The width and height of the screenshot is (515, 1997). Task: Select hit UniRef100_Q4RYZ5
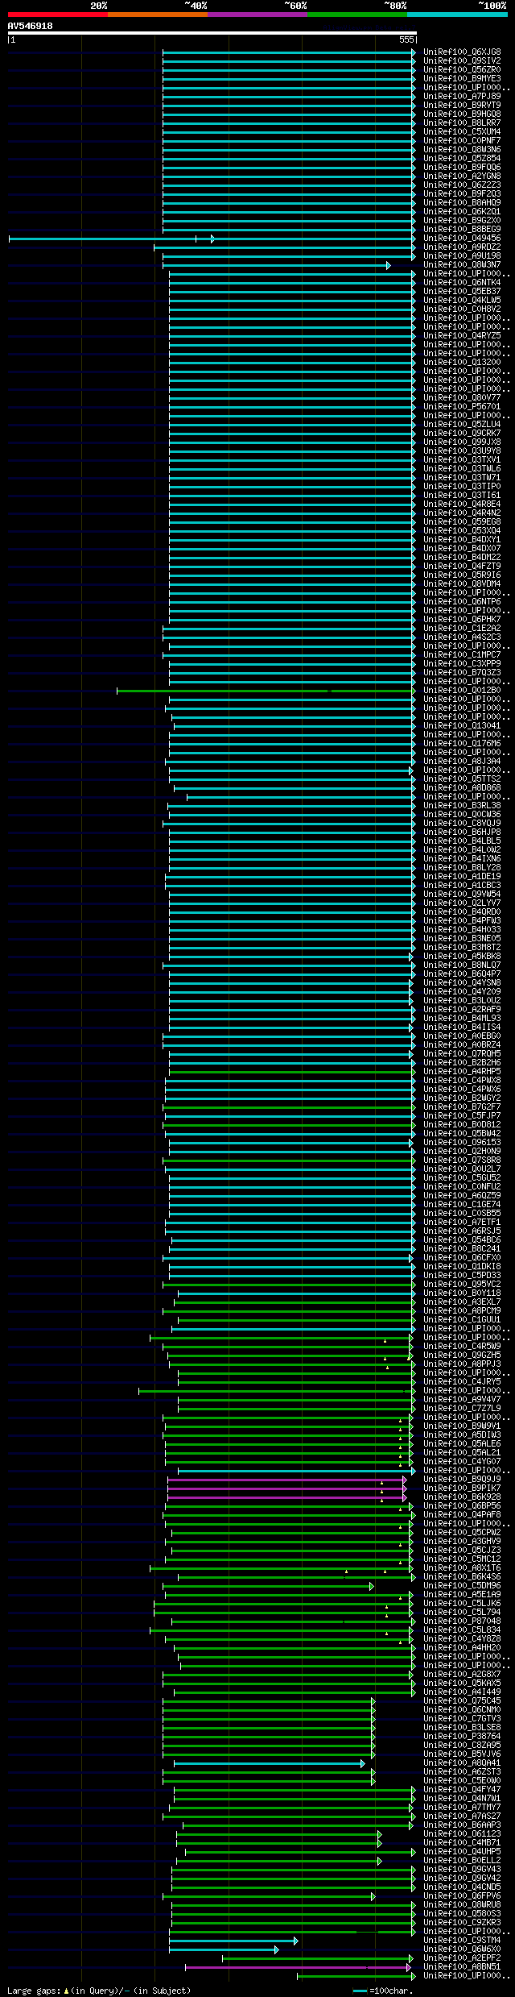coord(462,335)
